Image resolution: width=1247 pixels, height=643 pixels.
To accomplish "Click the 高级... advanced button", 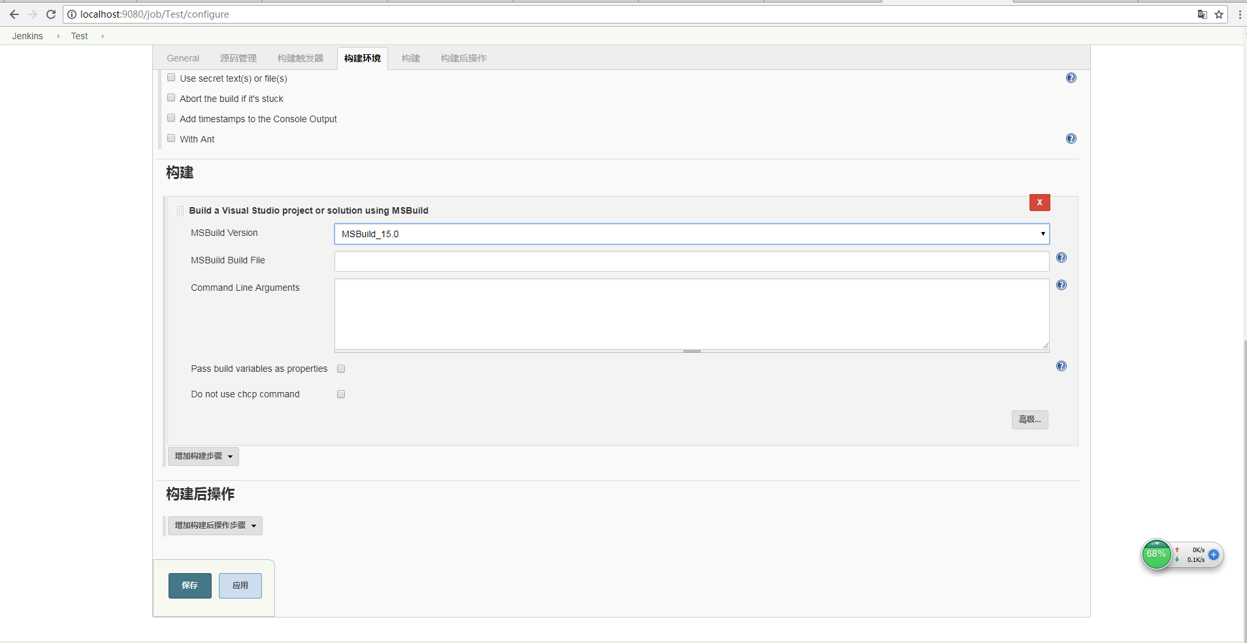I will click(1030, 420).
